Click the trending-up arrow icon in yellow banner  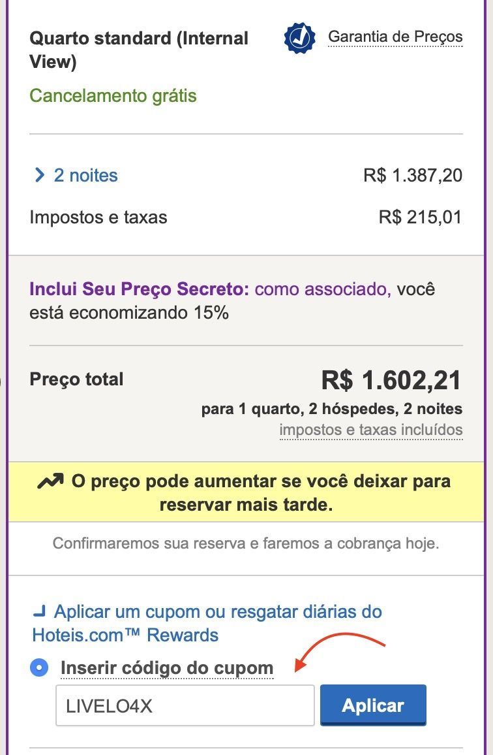point(50,481)
